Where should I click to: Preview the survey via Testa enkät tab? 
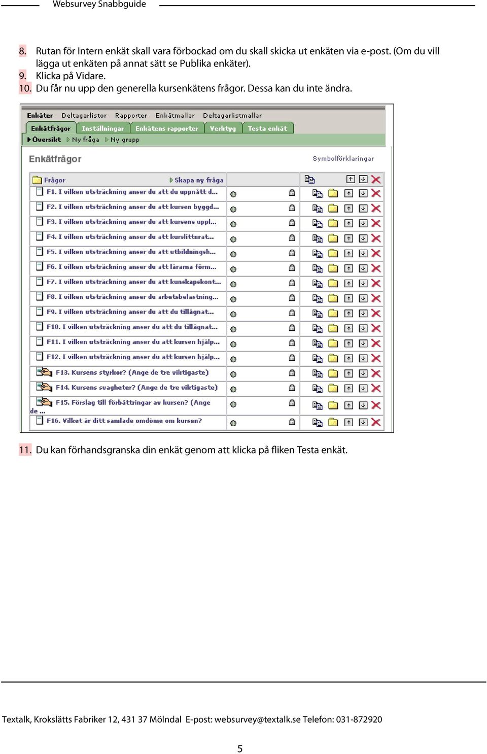pyautogui.click(x=267, y=128)
